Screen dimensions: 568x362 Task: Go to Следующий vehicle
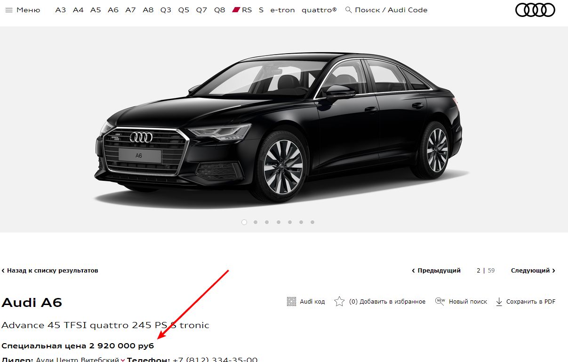tap(533, 271)
